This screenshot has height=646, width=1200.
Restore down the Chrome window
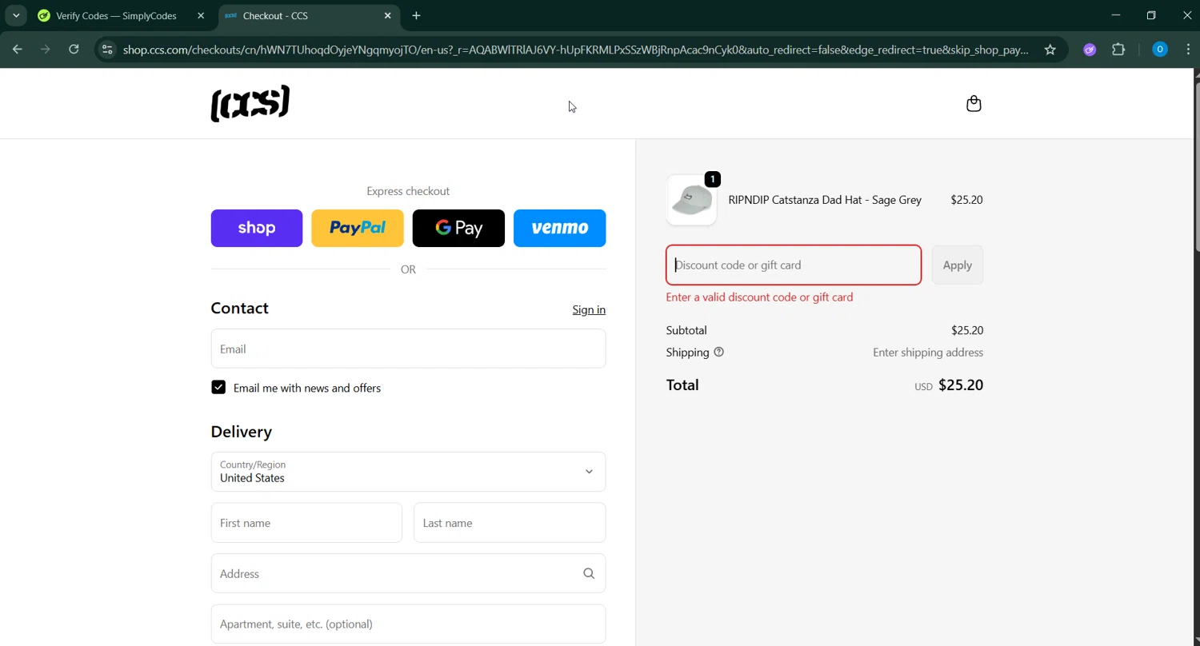coord(1151,15)
